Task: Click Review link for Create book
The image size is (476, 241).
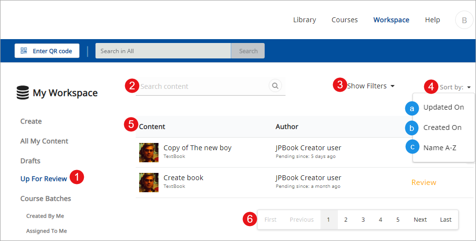Action: (x=424, y=183)
